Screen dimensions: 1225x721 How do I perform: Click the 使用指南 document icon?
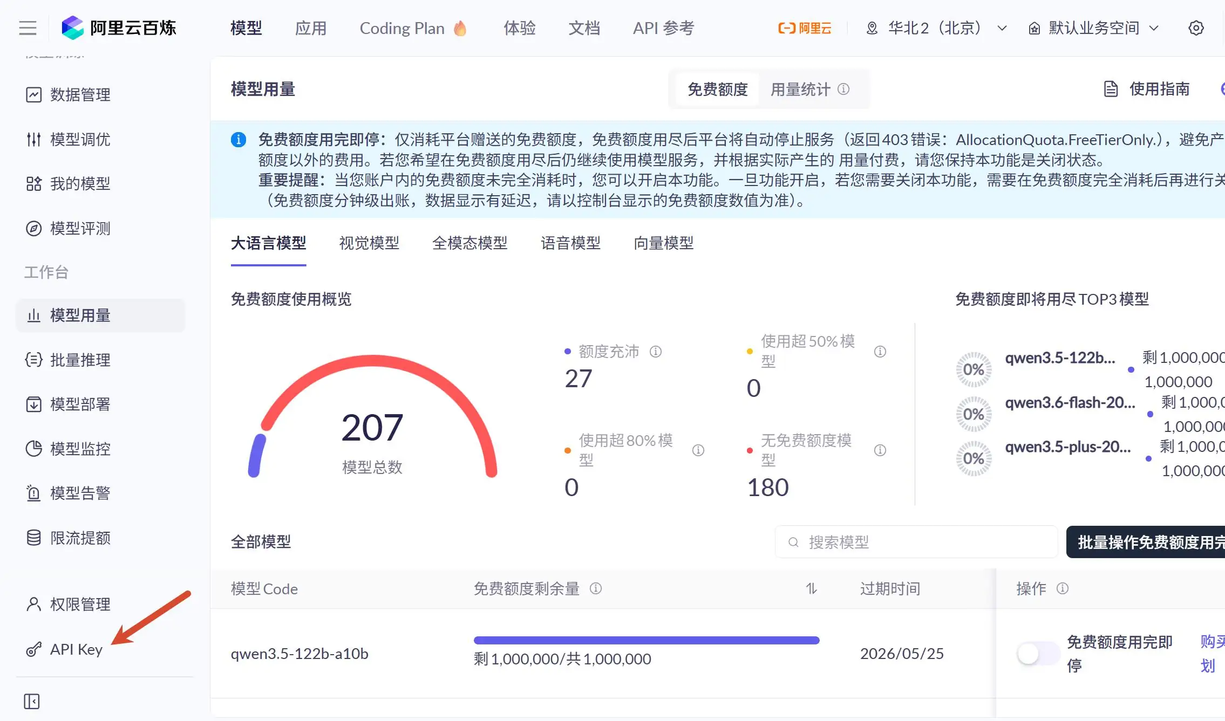[1111, 89]
